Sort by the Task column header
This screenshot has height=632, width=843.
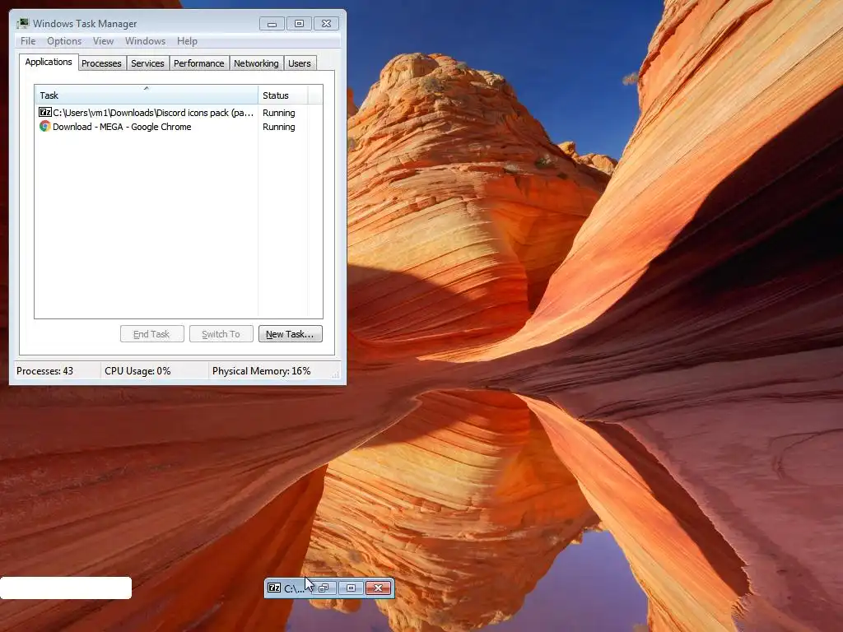(x=147, y=95)
